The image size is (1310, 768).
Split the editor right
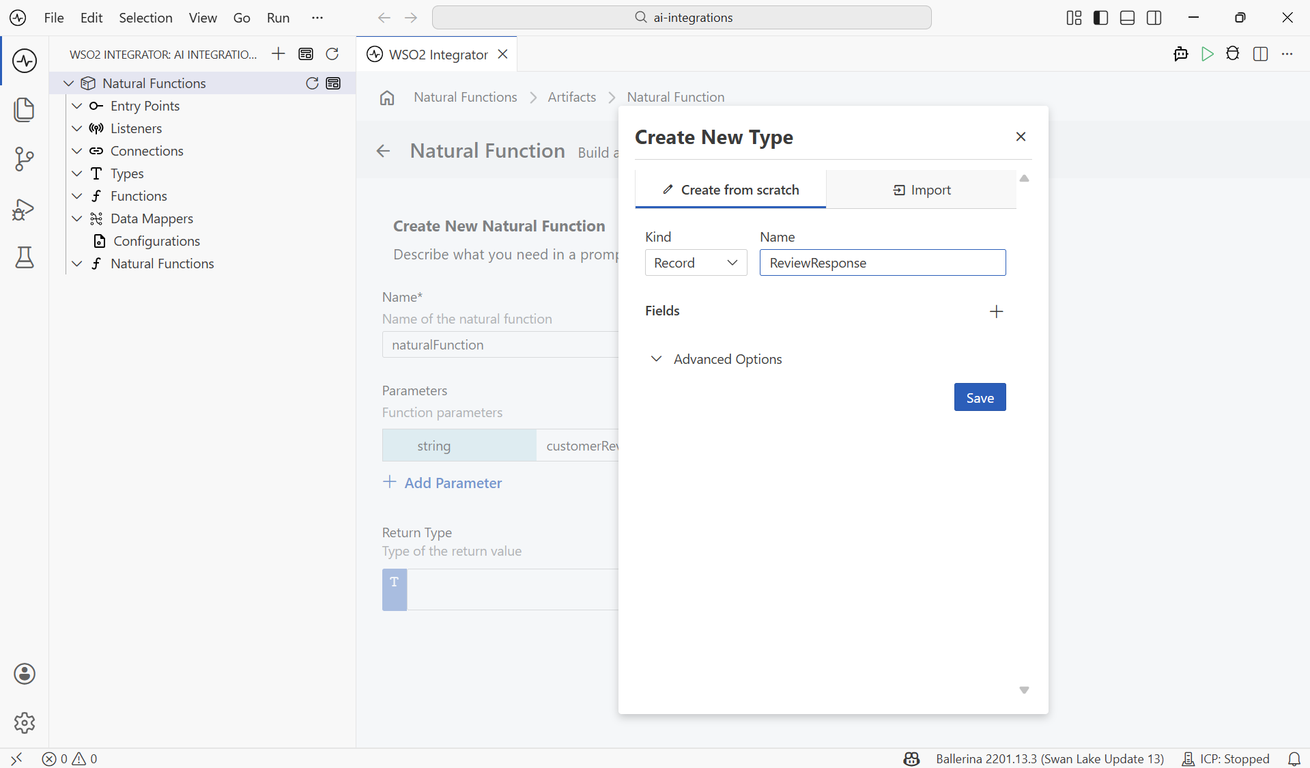pos(1261,54)
